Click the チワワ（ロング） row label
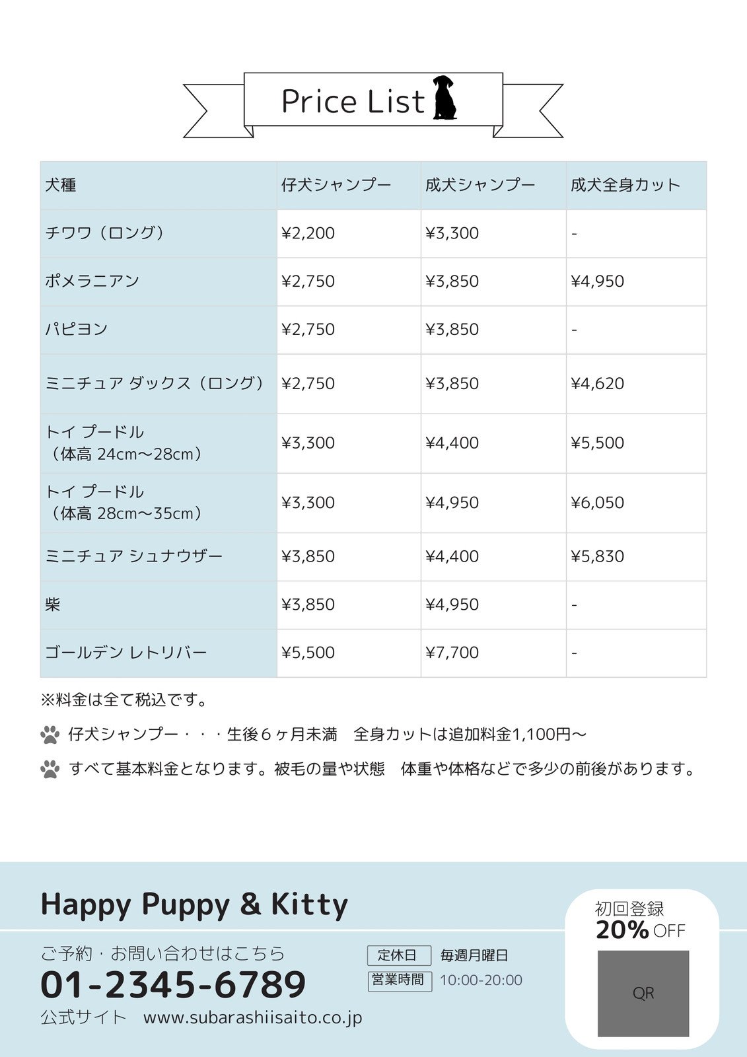 click(x=105, y=233)
